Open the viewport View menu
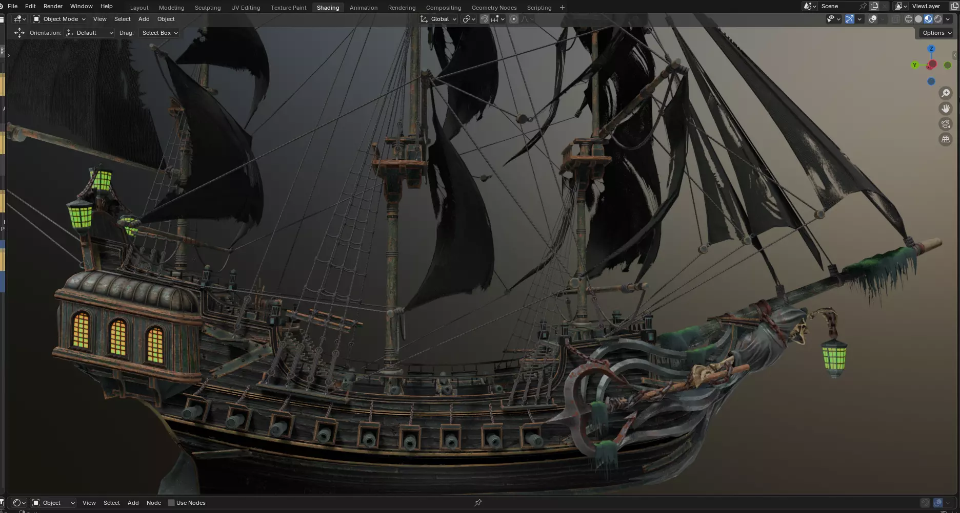Viewport: 960px width, 513px height. 99,19
